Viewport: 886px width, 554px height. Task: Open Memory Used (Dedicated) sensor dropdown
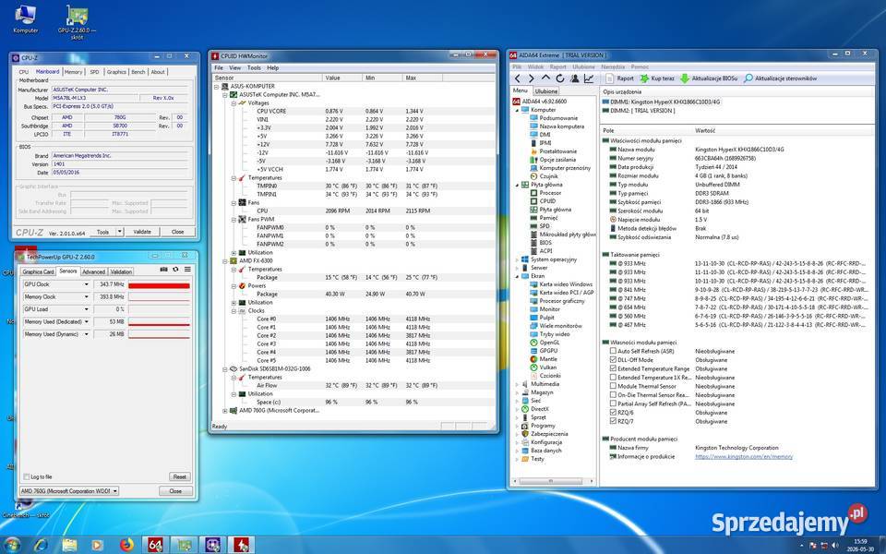coord(87,321)
